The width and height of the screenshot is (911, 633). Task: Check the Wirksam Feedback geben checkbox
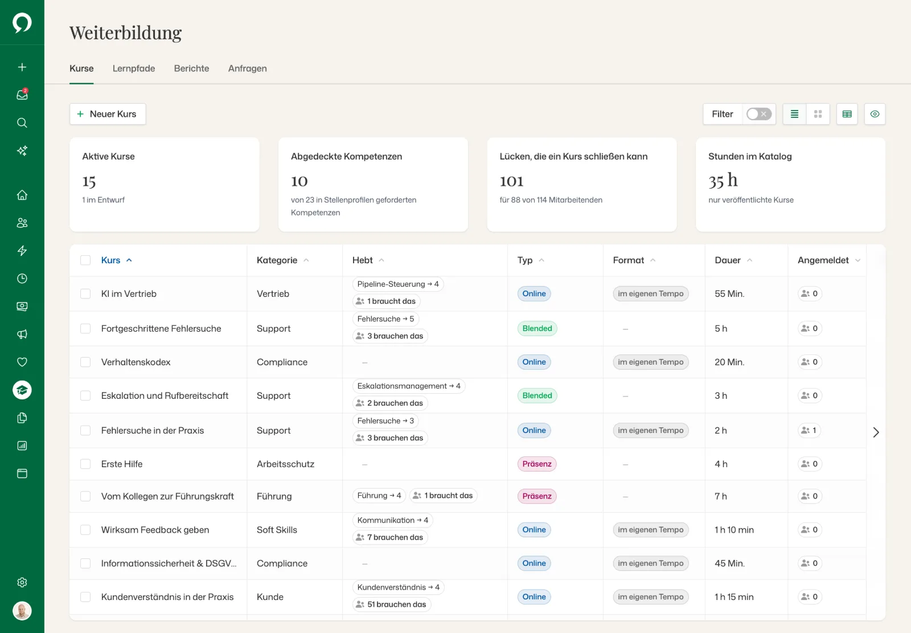(85, 530)
